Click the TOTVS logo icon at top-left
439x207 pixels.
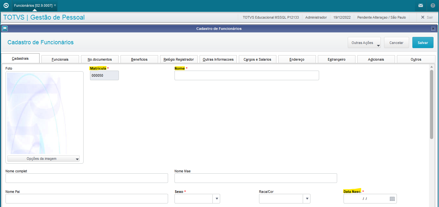[6, 5]
